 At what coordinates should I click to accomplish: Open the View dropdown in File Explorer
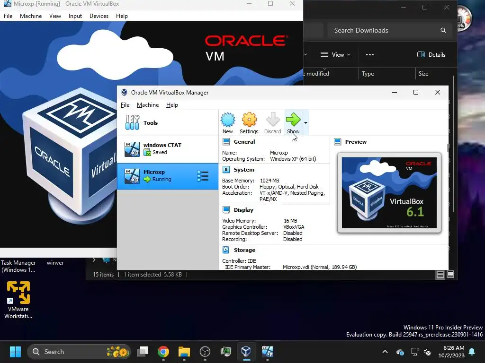tap(335, 55)
